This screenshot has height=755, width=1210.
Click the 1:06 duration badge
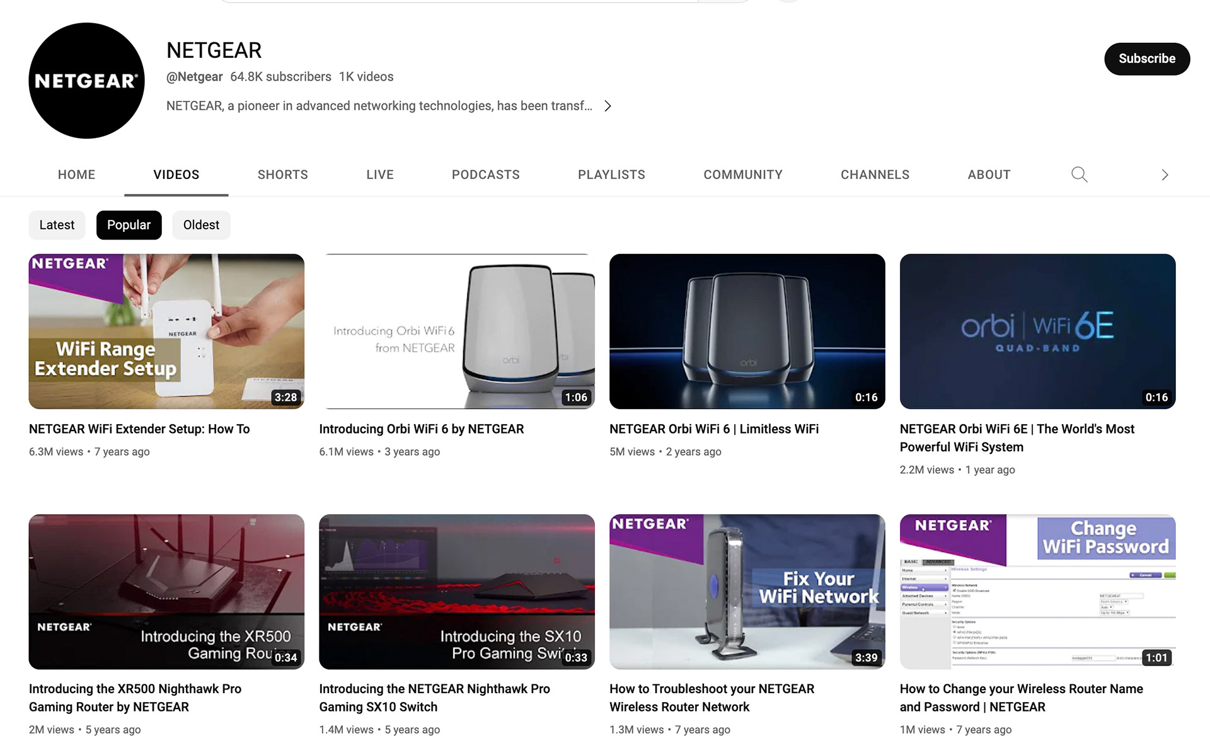576,398
